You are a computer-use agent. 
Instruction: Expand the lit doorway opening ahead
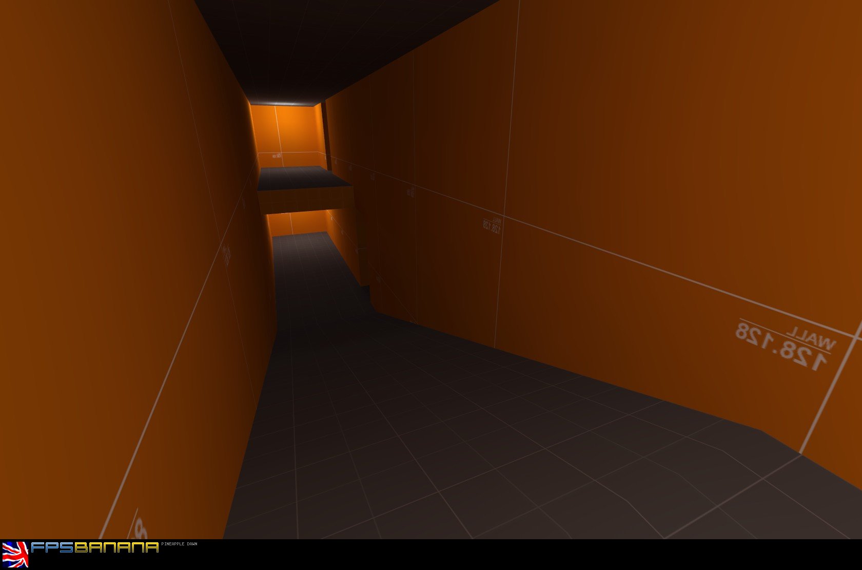point(285,128)
